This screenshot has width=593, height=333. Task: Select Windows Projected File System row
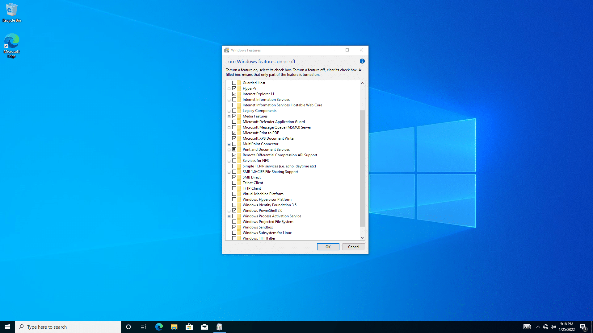point(268,222)
